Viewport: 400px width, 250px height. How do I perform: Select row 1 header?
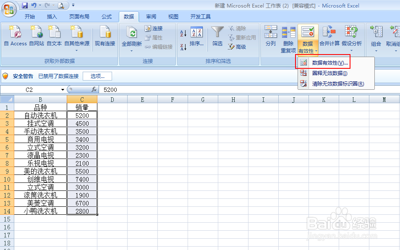pyautogui.click(x=7, y=107)
